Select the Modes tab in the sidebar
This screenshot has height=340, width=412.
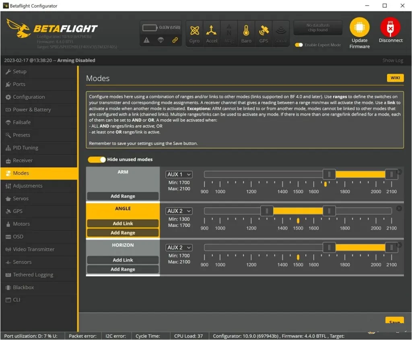point(39,173)
